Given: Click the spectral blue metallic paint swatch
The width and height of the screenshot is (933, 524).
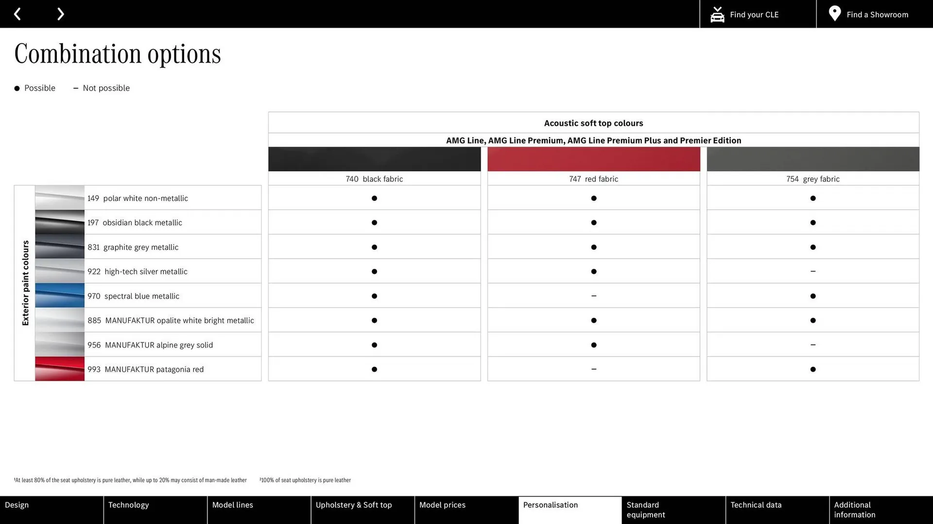Looking at the screenshot, I should 59,295.
